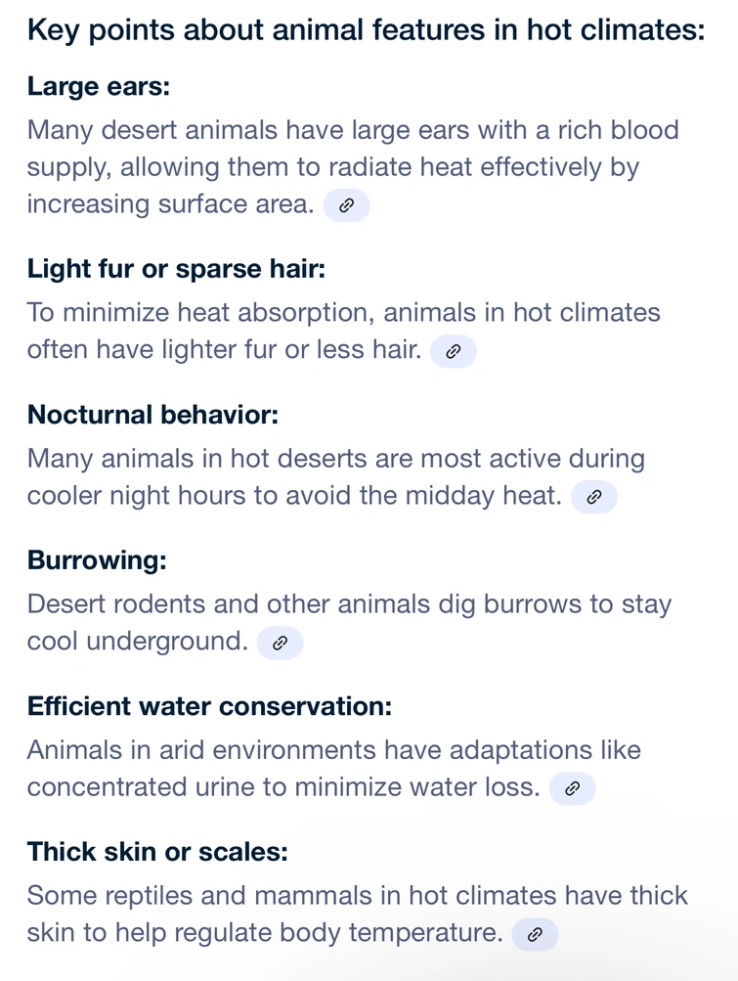The height and width of the screenshot is (981, 738).
Task: Open the water conservation citation link icon
Action: (572, 788)
